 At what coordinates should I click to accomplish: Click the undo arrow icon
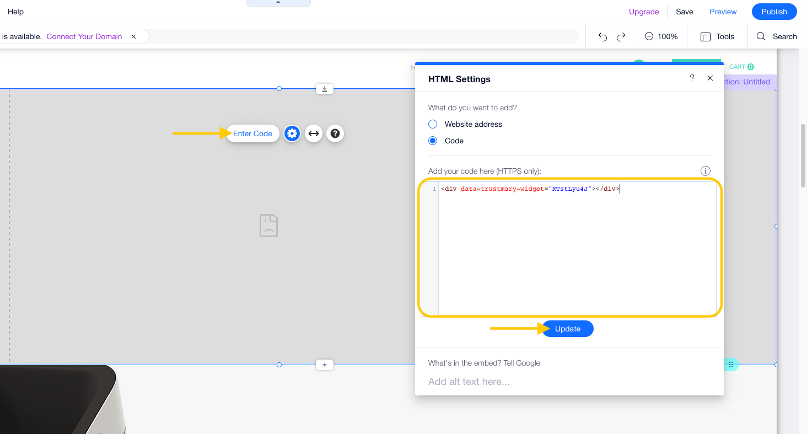602,36
